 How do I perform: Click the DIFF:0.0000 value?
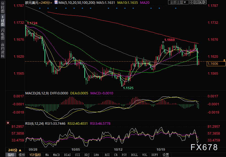pos(59,93)
